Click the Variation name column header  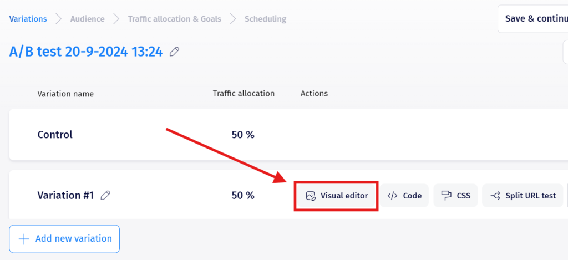click(65, 94)
